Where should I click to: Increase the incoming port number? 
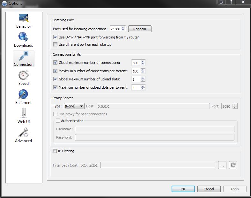point(123,27)
